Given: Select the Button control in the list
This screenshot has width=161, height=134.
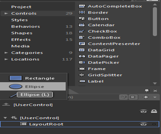Looking at the screenshot, I should (98, 19).
